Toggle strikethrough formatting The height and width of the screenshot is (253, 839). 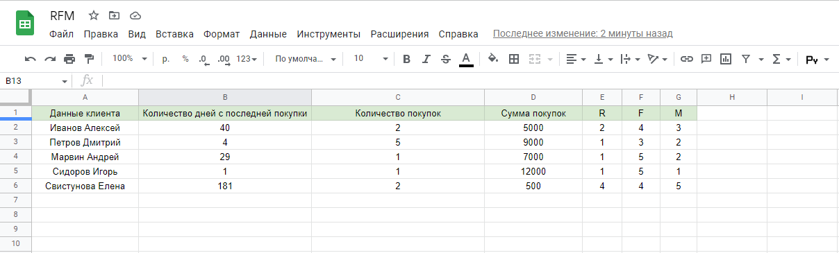(446, 59)
